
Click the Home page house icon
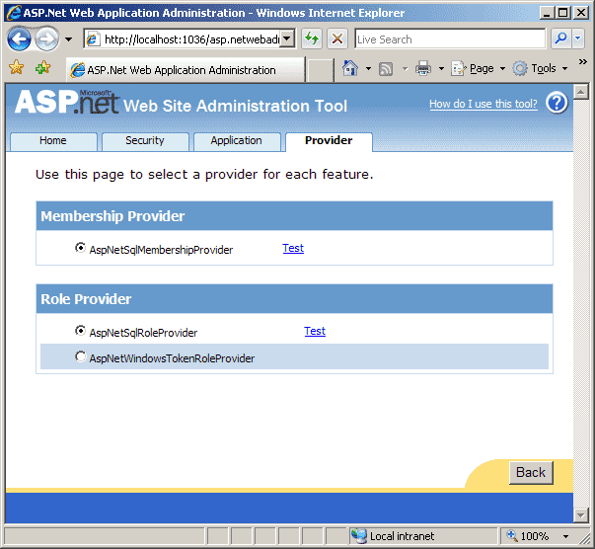(350, 68)
